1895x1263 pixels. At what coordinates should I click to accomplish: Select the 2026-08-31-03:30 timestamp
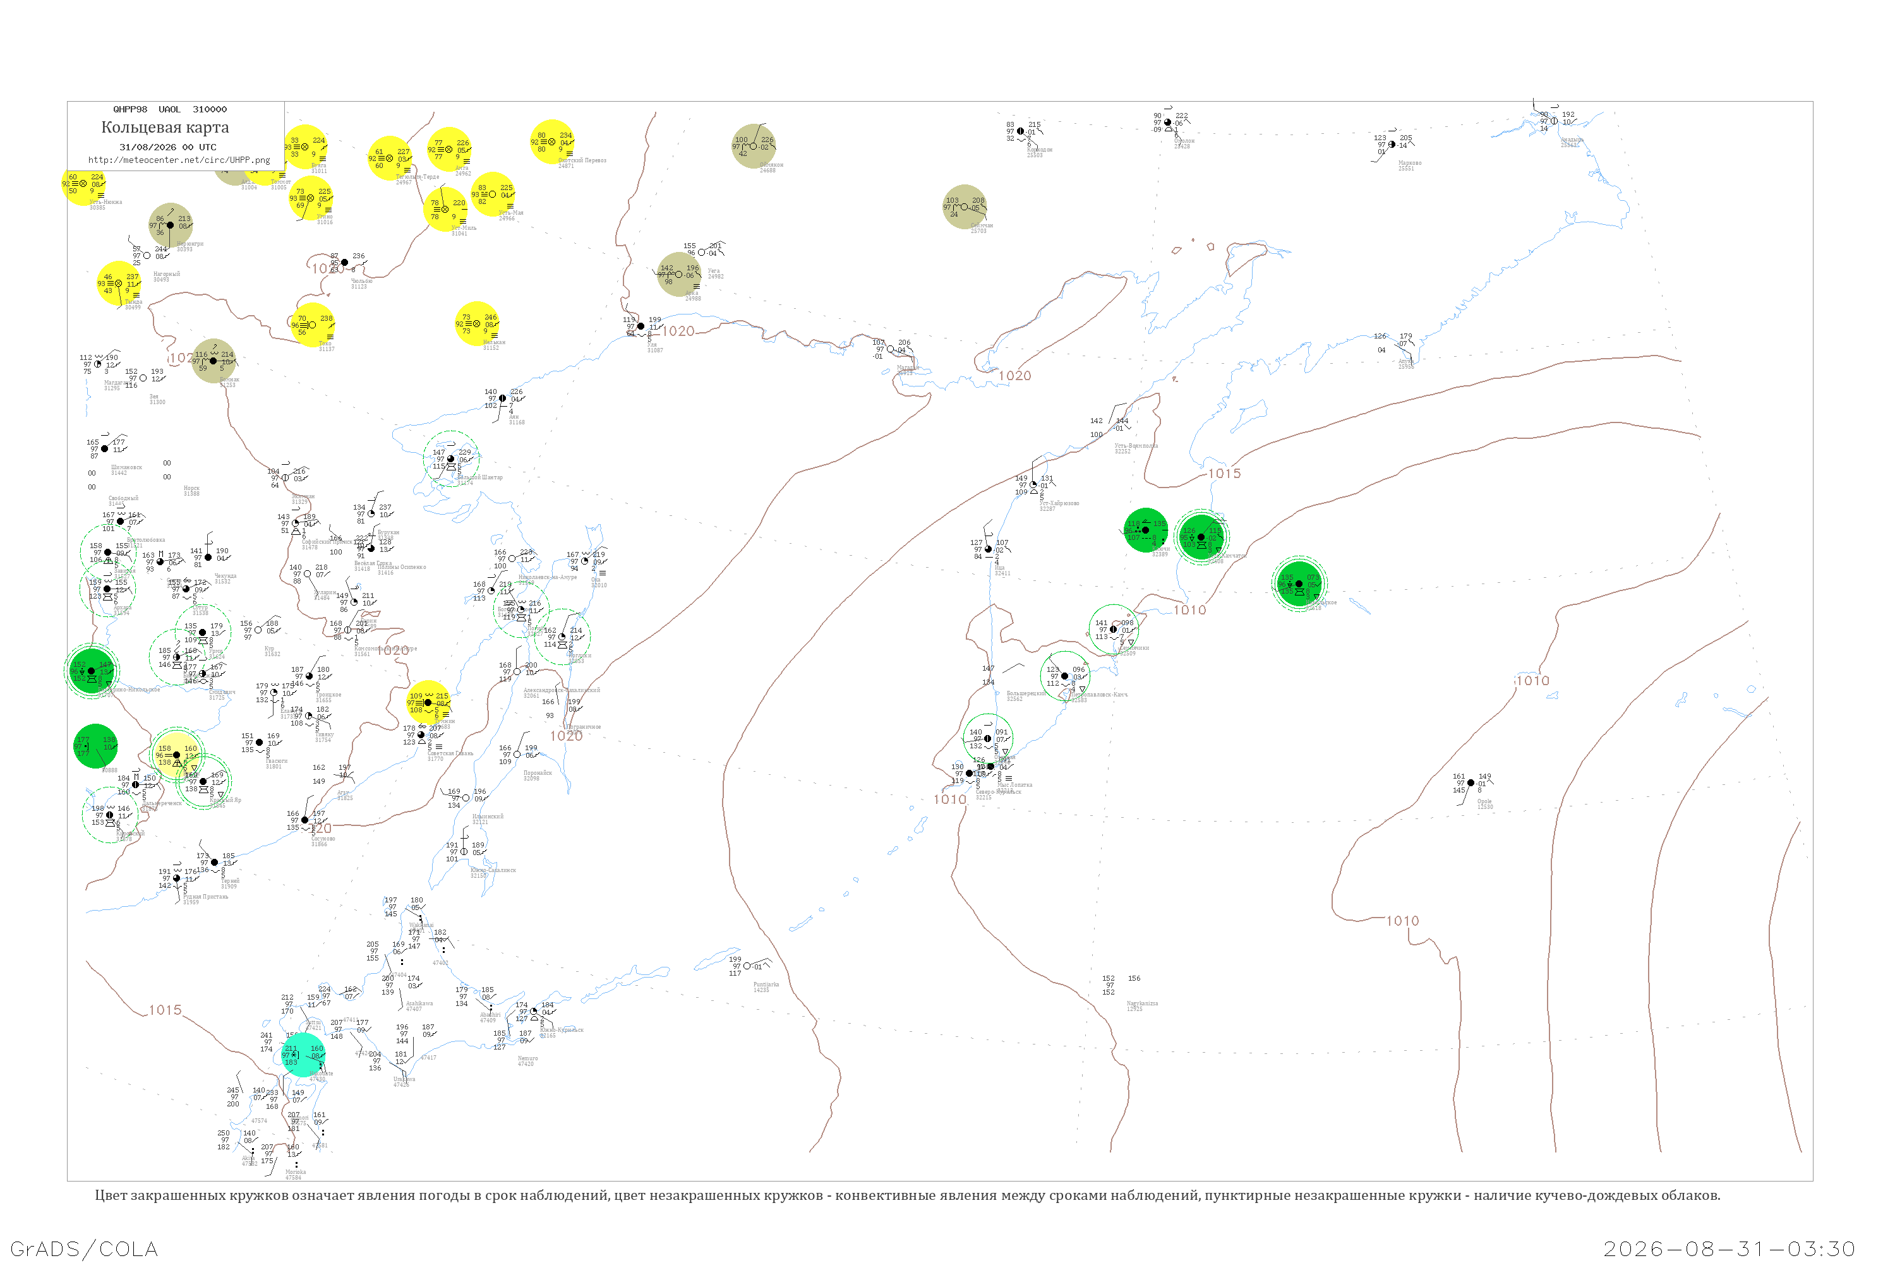tap(1729, 1248)
